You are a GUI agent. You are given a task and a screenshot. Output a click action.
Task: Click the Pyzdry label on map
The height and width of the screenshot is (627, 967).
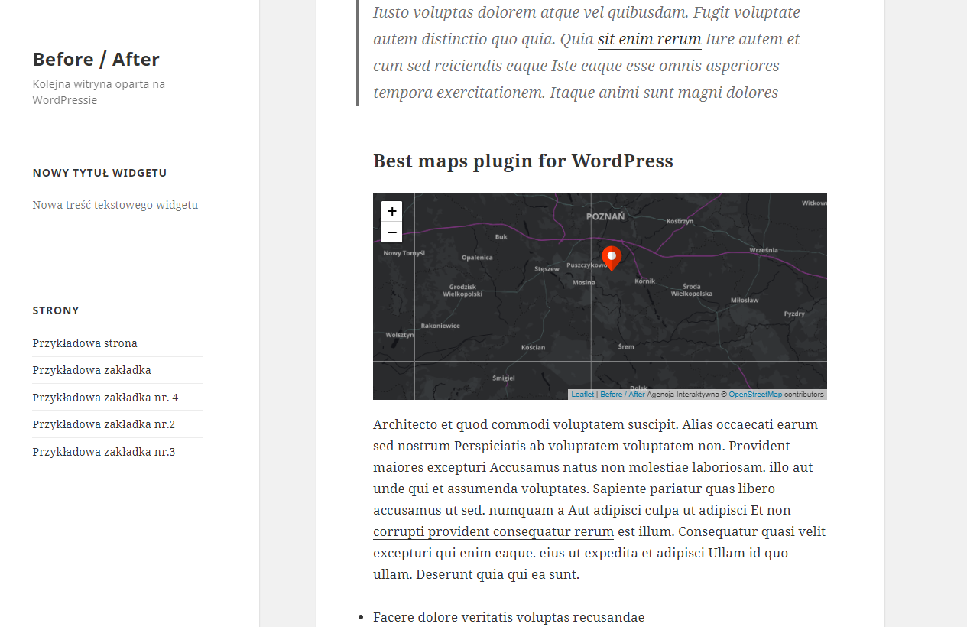[x=794, y=313]
